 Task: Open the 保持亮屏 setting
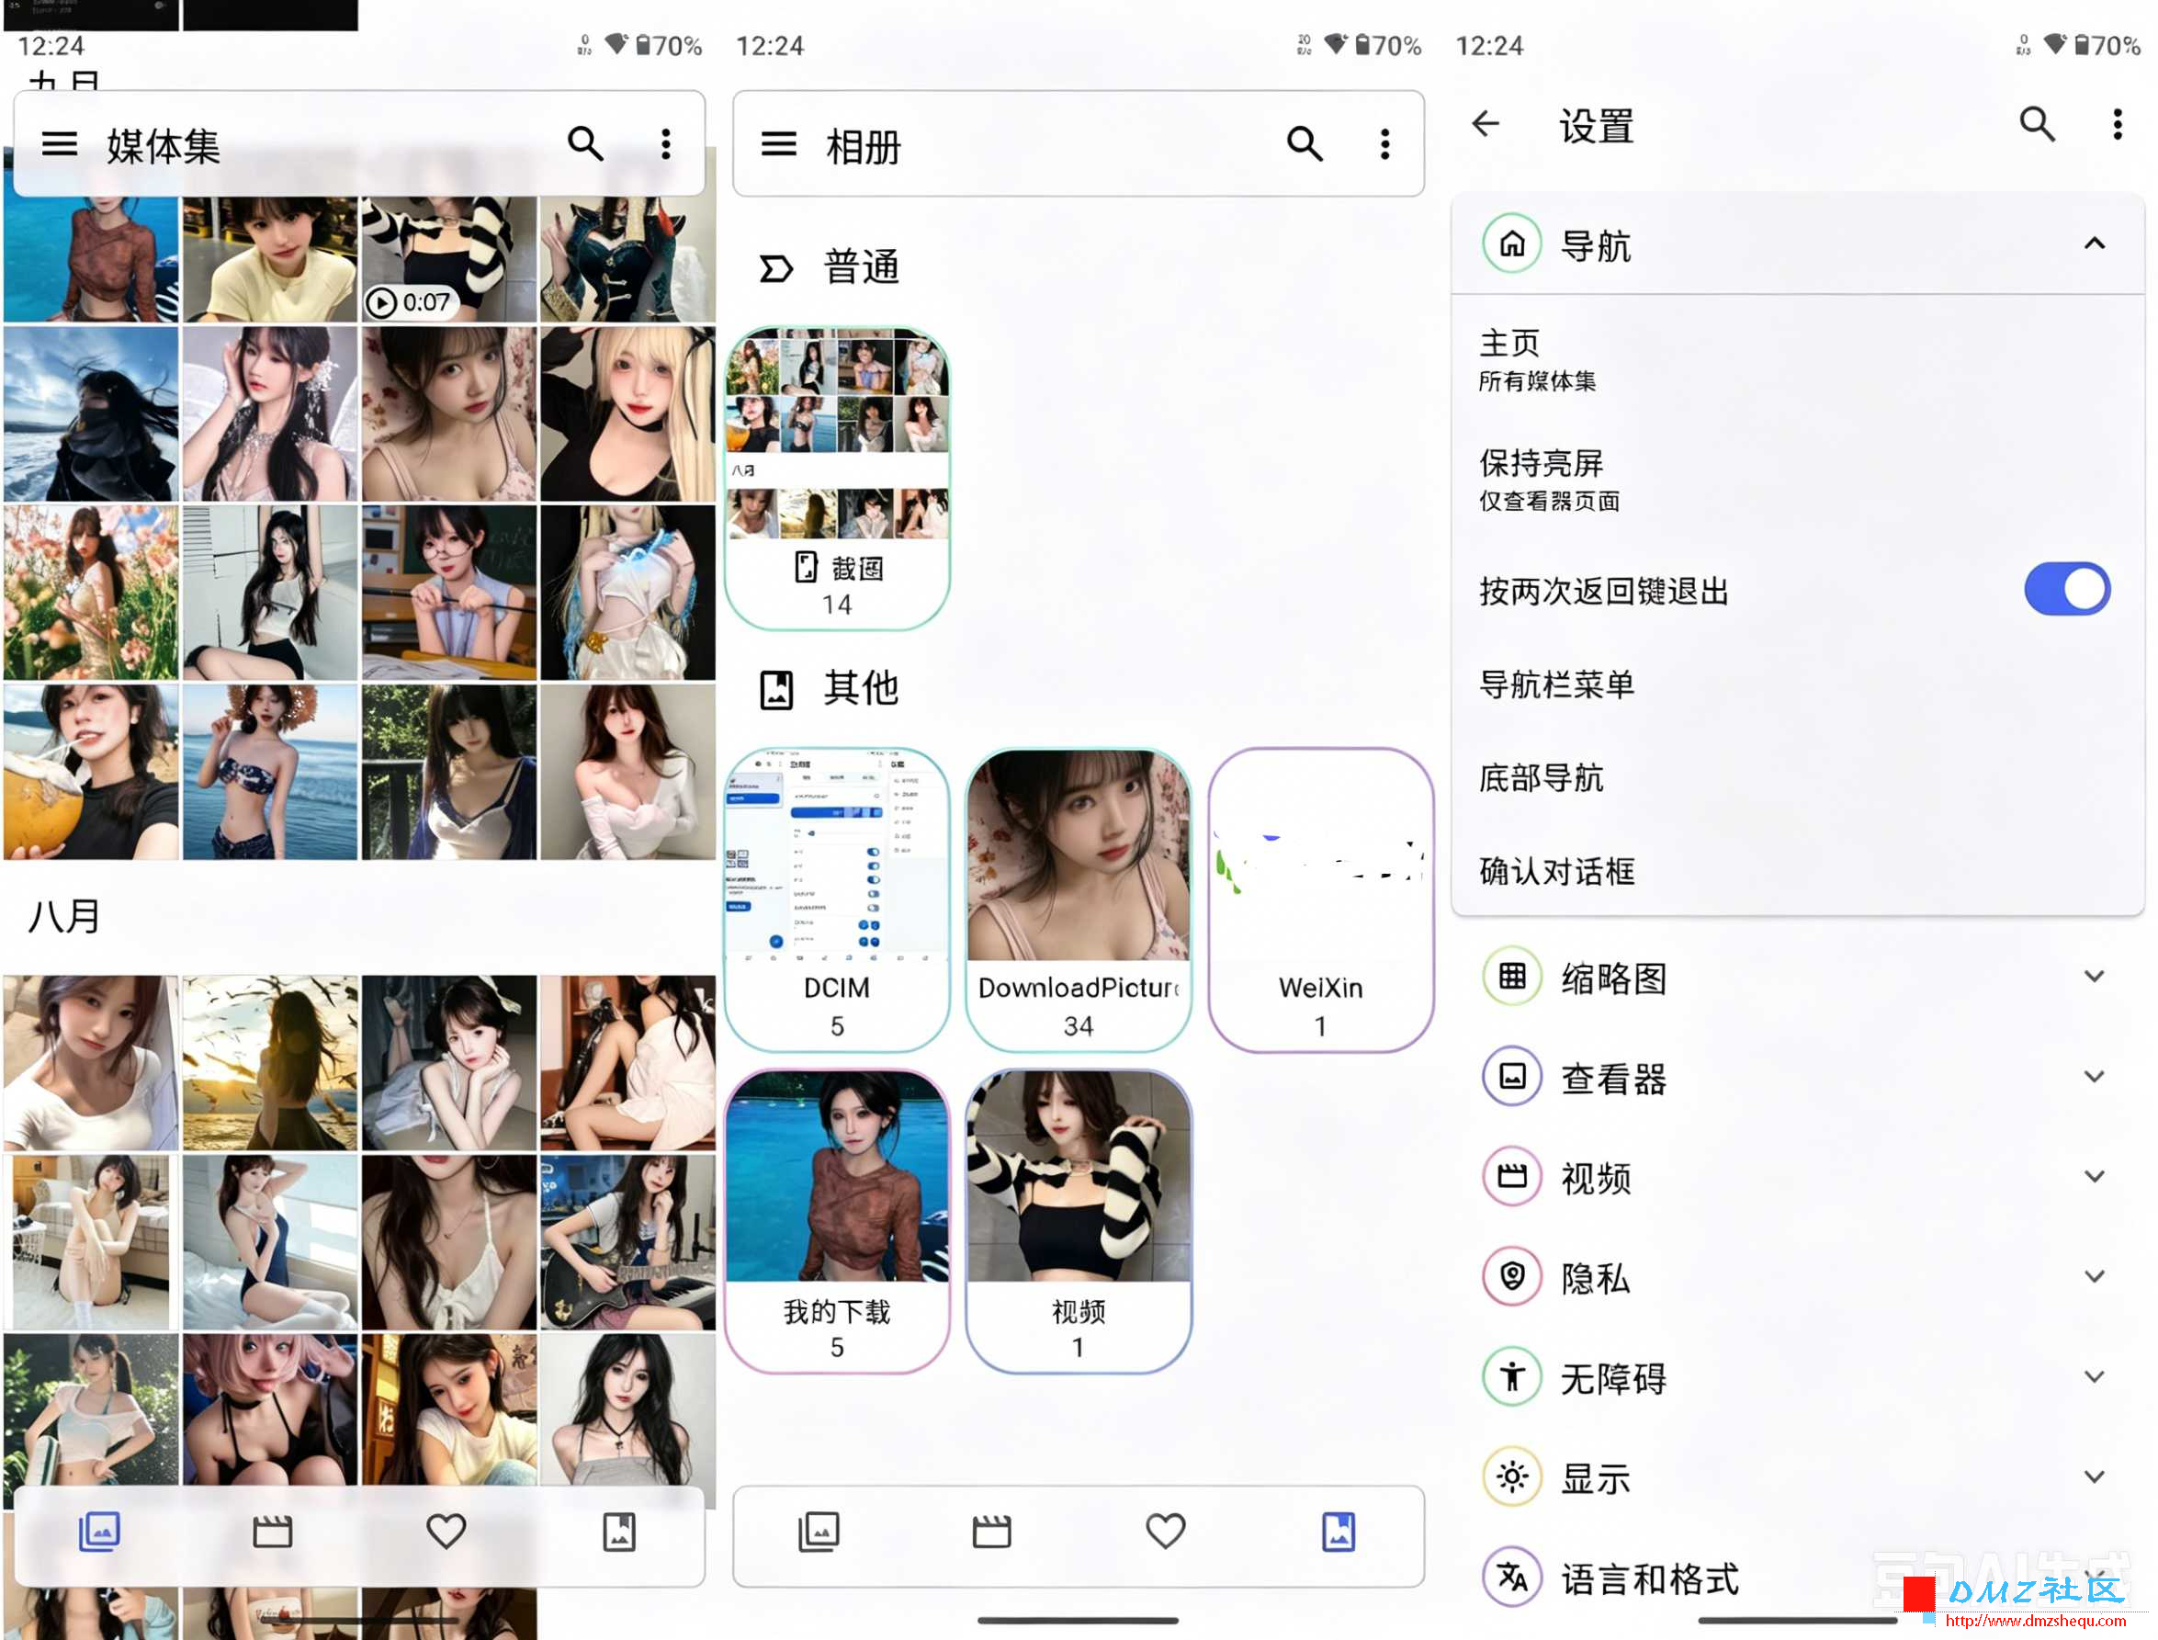[x=1796, y=479]
